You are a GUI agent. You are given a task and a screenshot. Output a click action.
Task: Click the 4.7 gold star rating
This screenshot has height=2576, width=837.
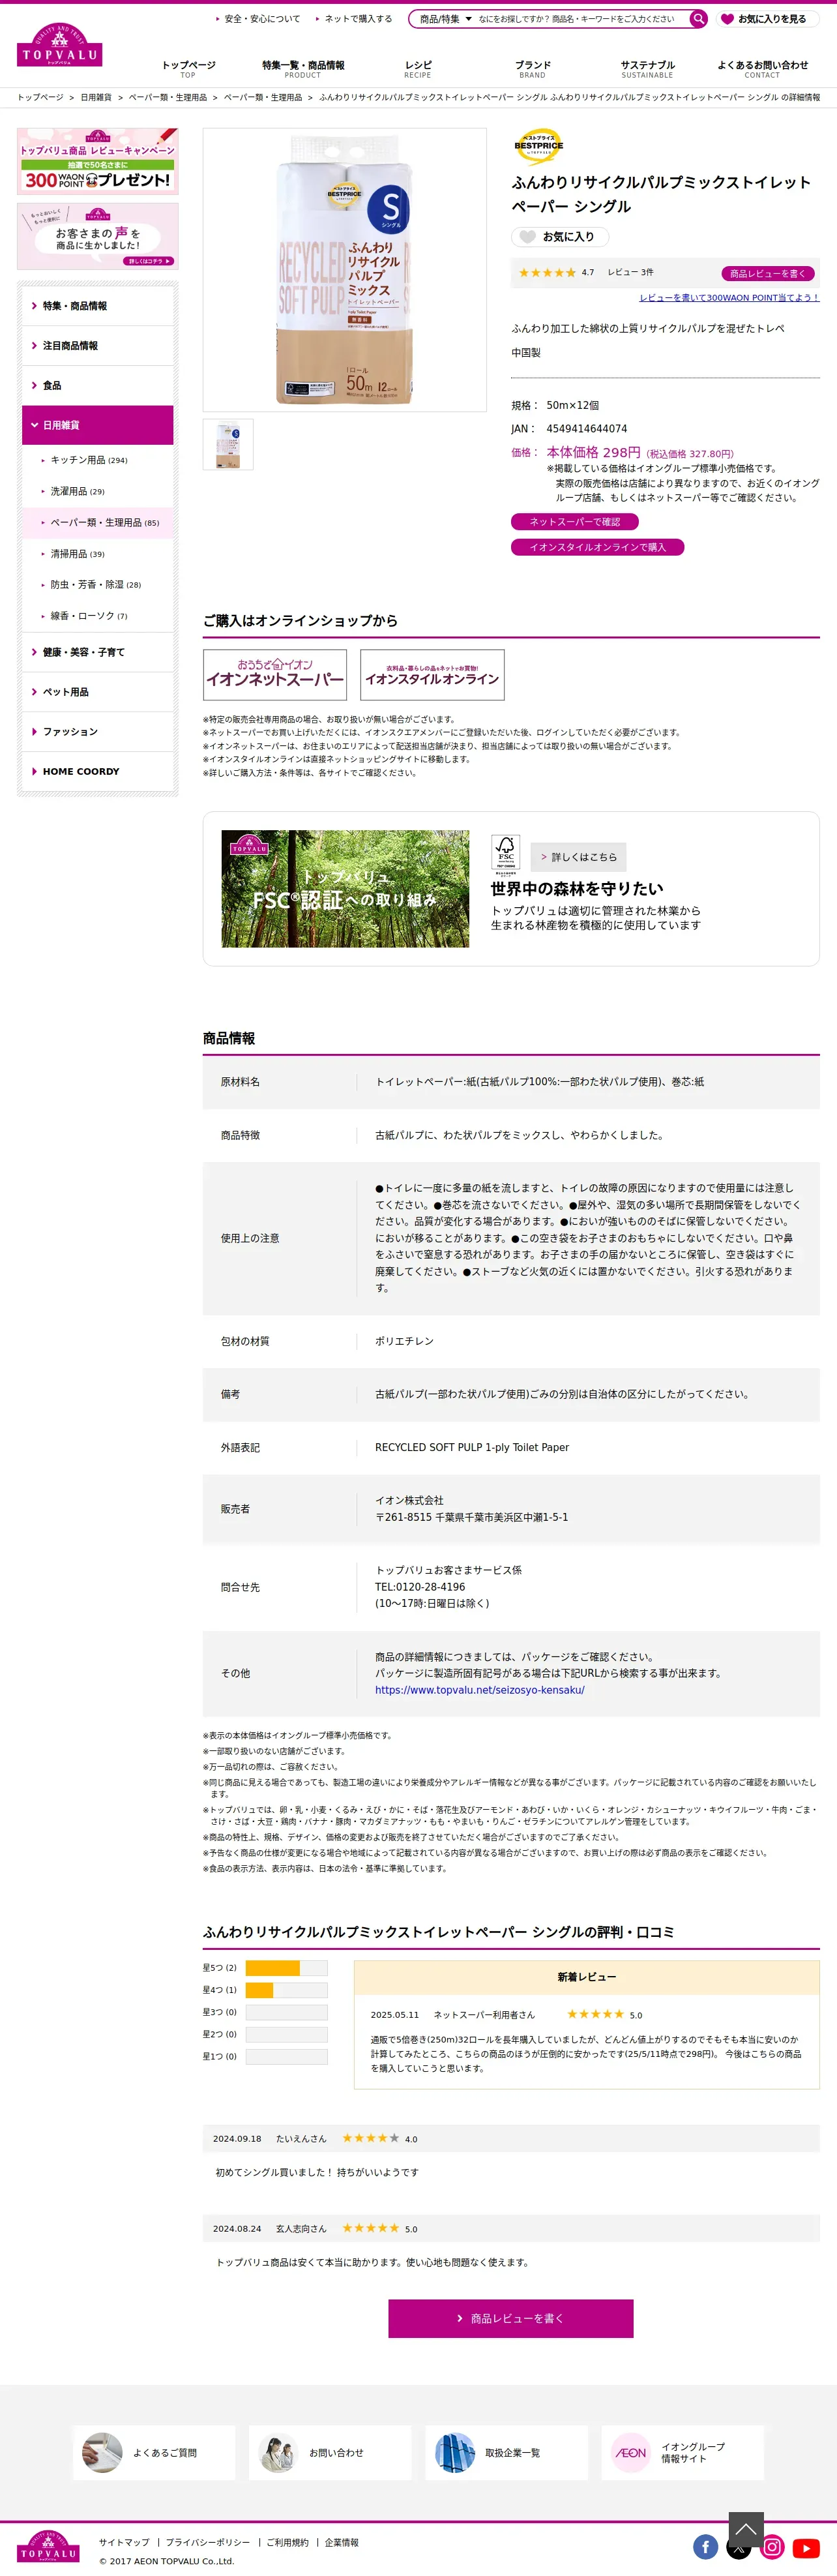(547, 273)
